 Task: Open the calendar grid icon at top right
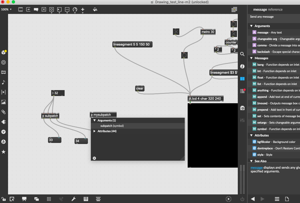point(234,9)
